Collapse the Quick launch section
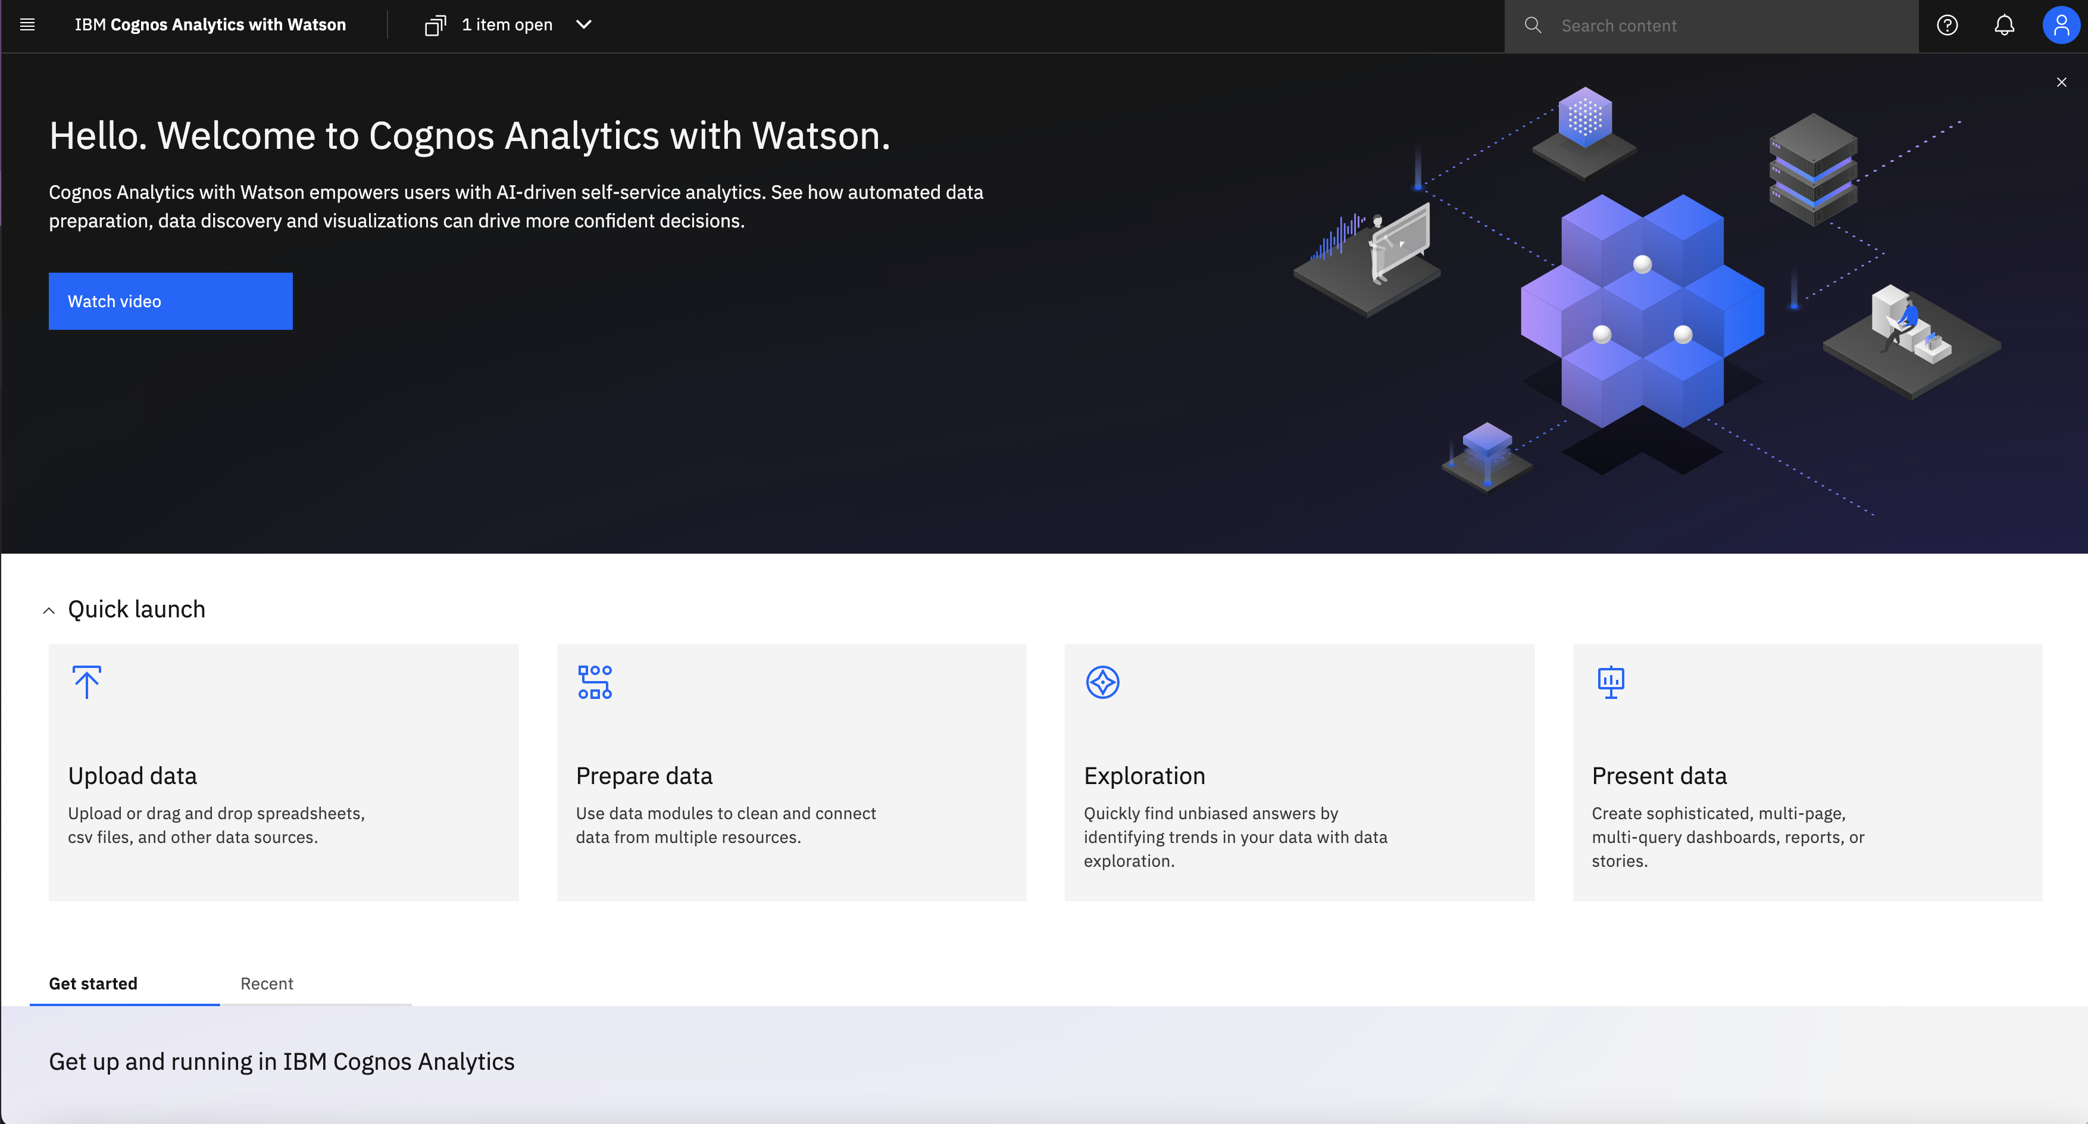Image resolution: width=2088 pixels, height=1124 pixels. pos(49,611)
